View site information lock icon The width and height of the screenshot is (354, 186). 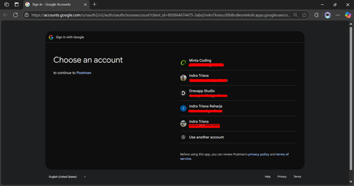tap(27, 15)
